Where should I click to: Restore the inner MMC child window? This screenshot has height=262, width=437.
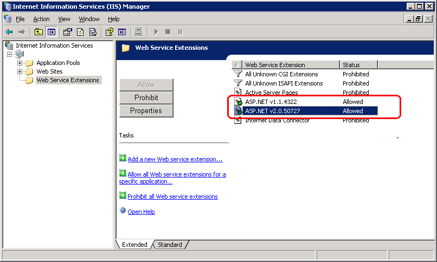point(418,19)
